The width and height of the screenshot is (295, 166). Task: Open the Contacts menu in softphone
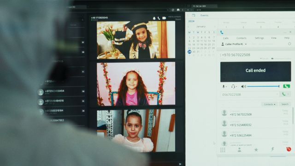pos(242,38)
